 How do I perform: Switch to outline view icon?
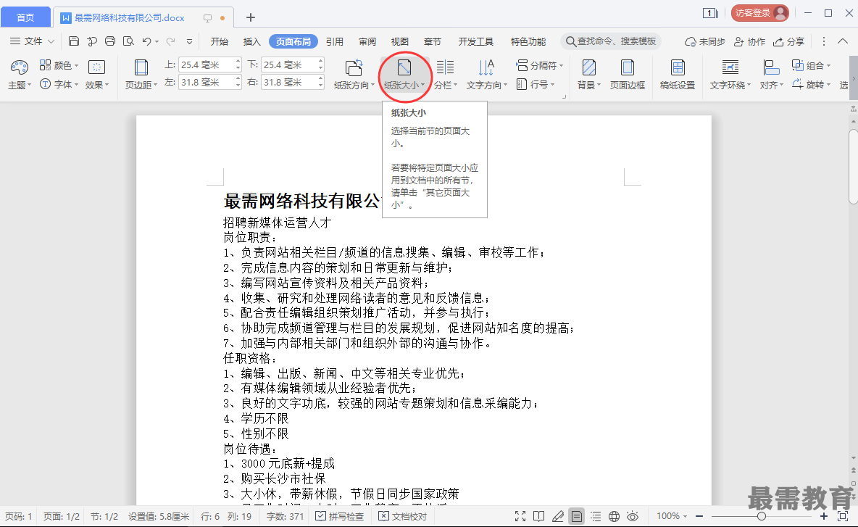(x=596, y=516)
